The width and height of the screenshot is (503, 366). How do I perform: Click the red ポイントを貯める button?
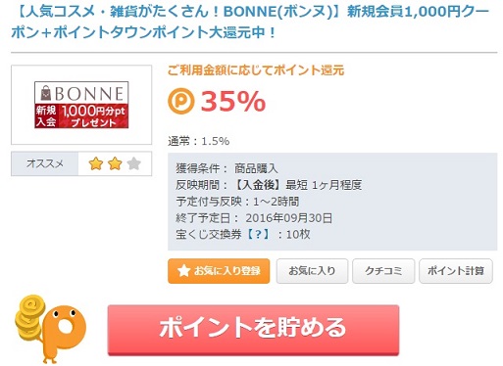[x=253, y=330]
